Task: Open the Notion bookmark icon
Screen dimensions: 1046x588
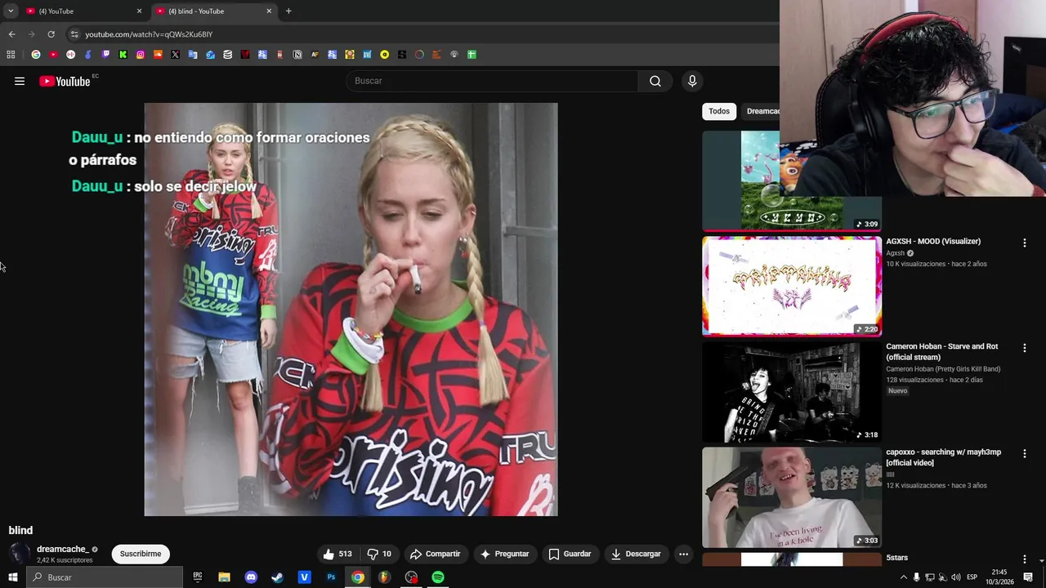Action: coord(297,55)
